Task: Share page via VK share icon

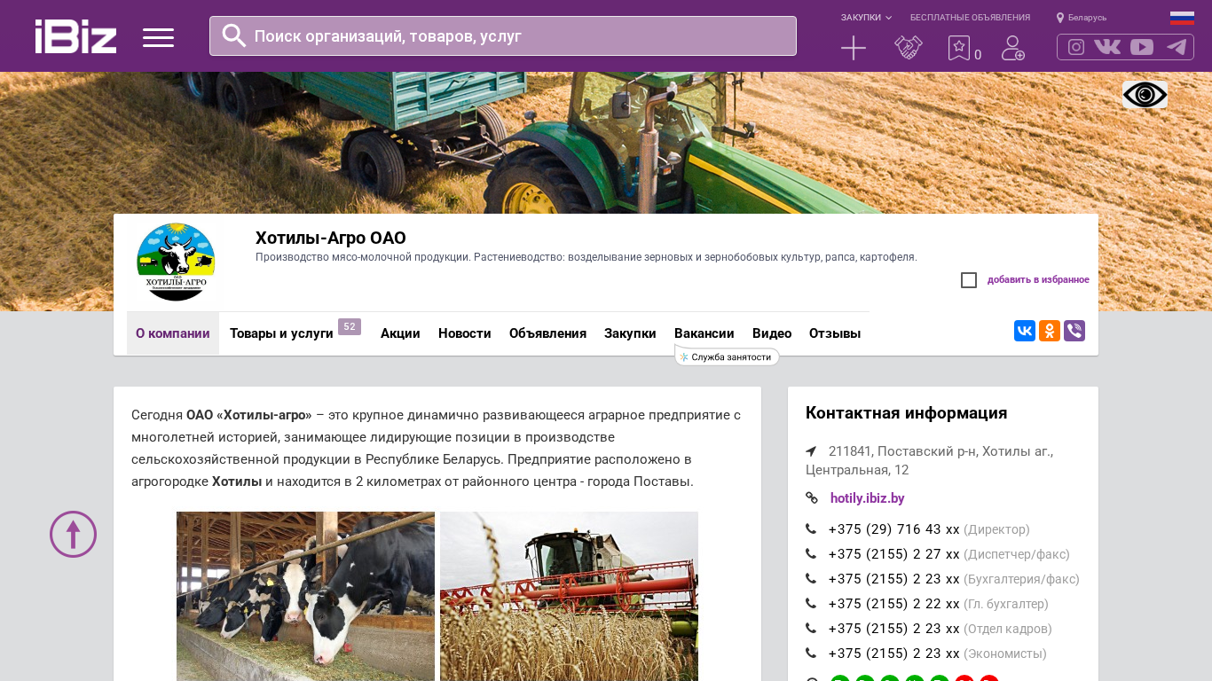Action: 1025,331
